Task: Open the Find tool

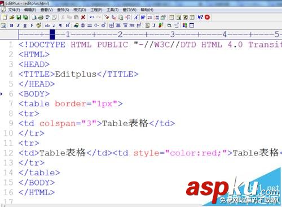Action: [107, 18]
